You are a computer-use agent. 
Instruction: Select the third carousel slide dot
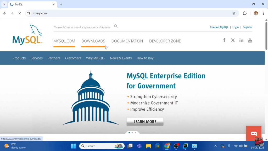135,133
